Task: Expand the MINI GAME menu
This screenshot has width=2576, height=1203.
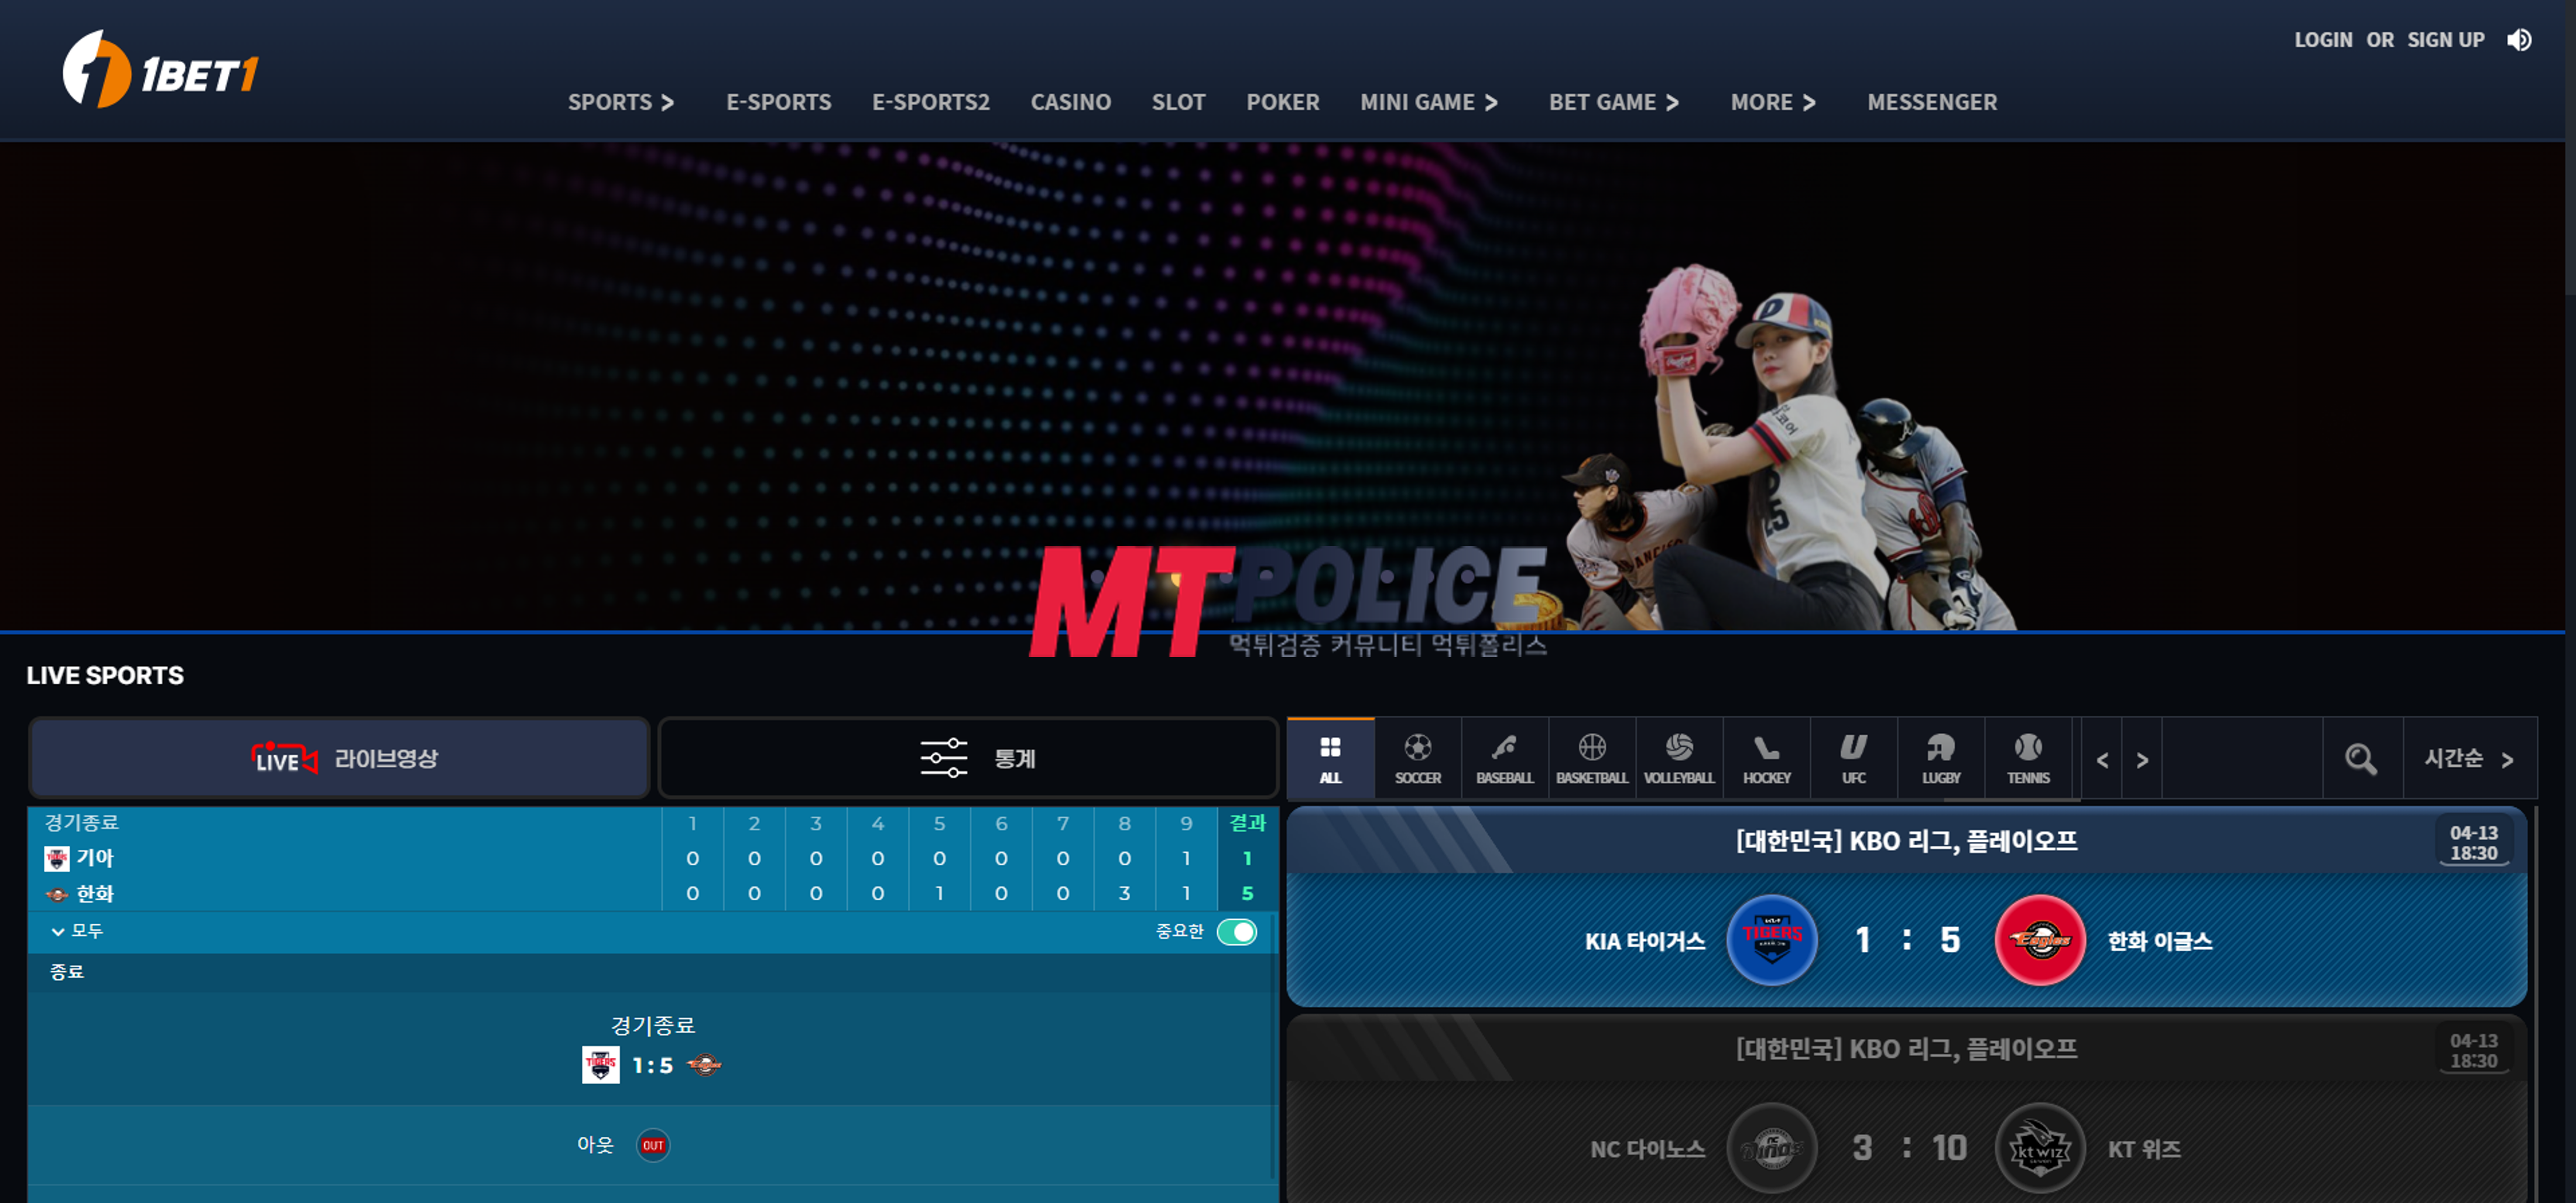Action: 1429,102
